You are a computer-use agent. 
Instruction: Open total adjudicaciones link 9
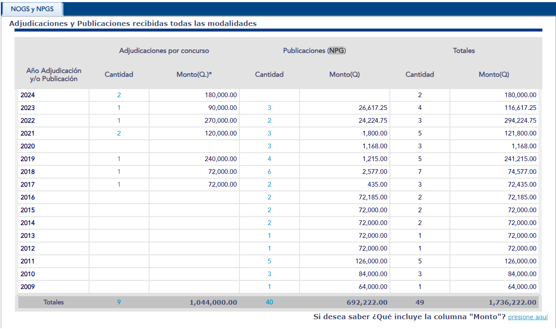[x=119, y=302]
